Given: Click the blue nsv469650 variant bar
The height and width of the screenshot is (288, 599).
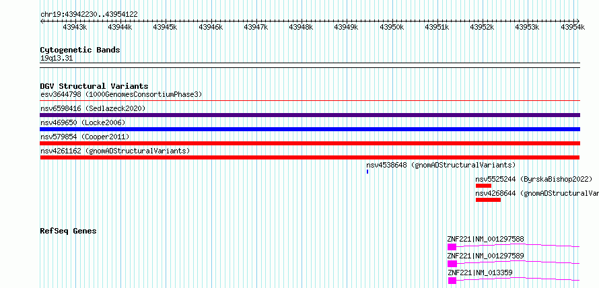Looking at the screenshot, I should tap(310, 129).
